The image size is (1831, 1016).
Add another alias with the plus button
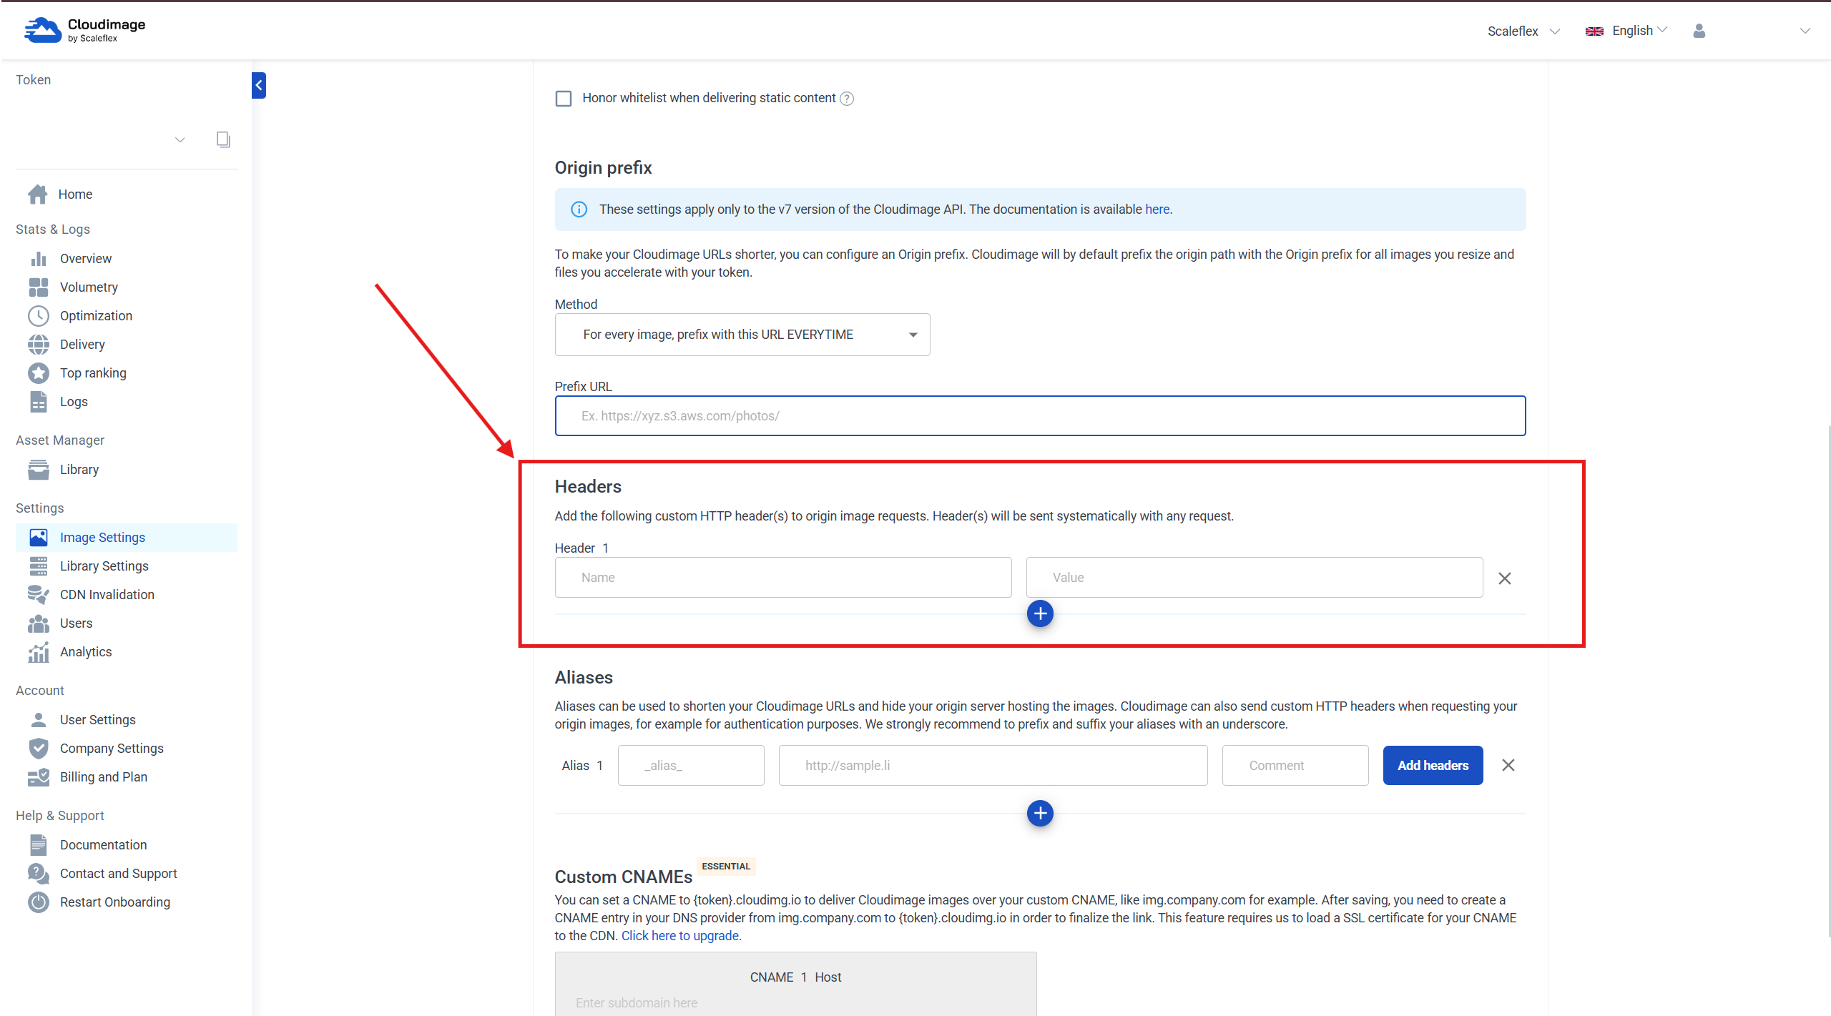(1040, 813)
